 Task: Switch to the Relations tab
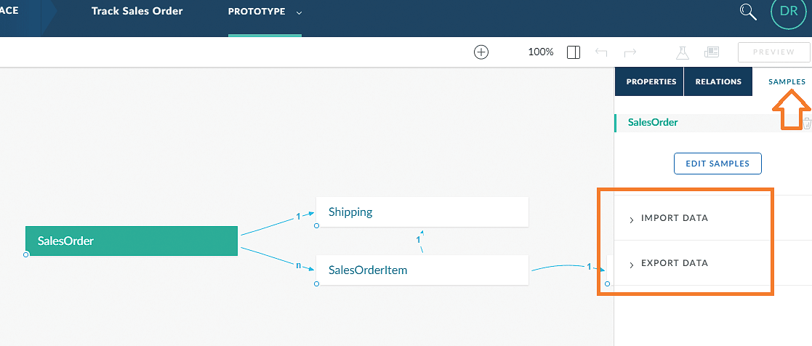(x=717, y=81)
